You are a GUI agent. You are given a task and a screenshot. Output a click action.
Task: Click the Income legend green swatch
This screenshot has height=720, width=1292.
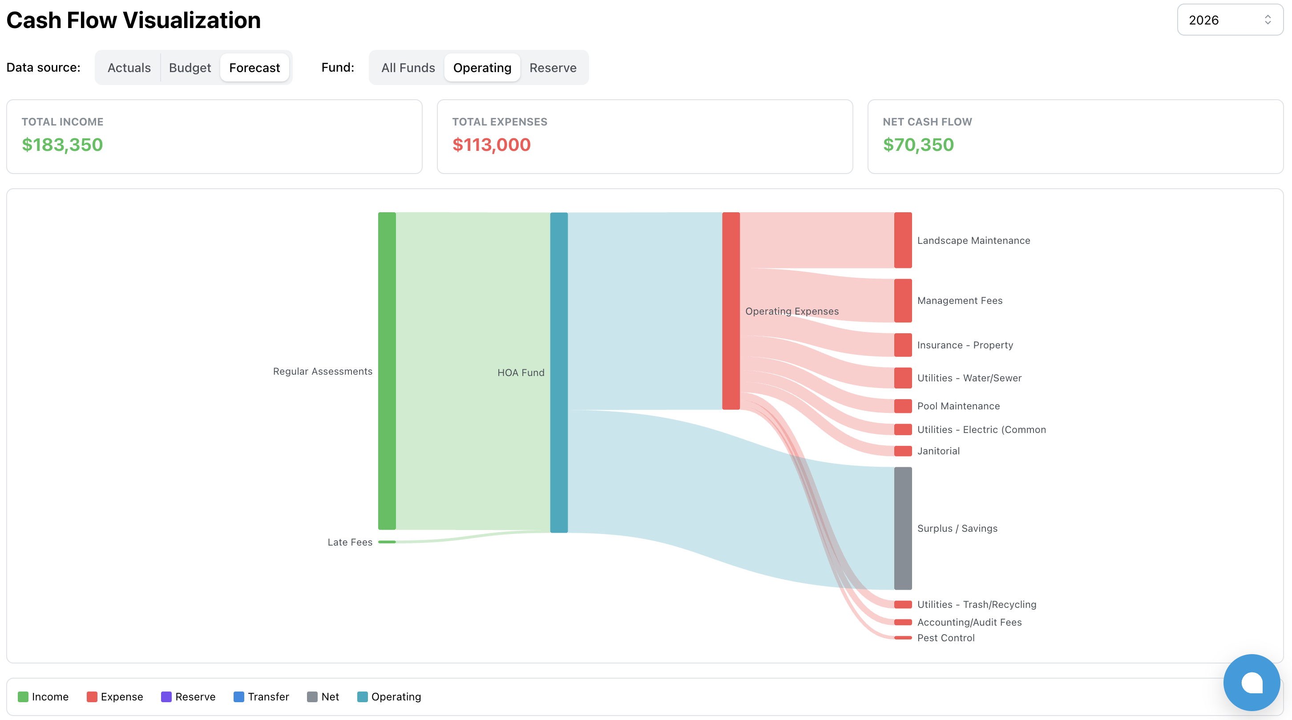23,696
